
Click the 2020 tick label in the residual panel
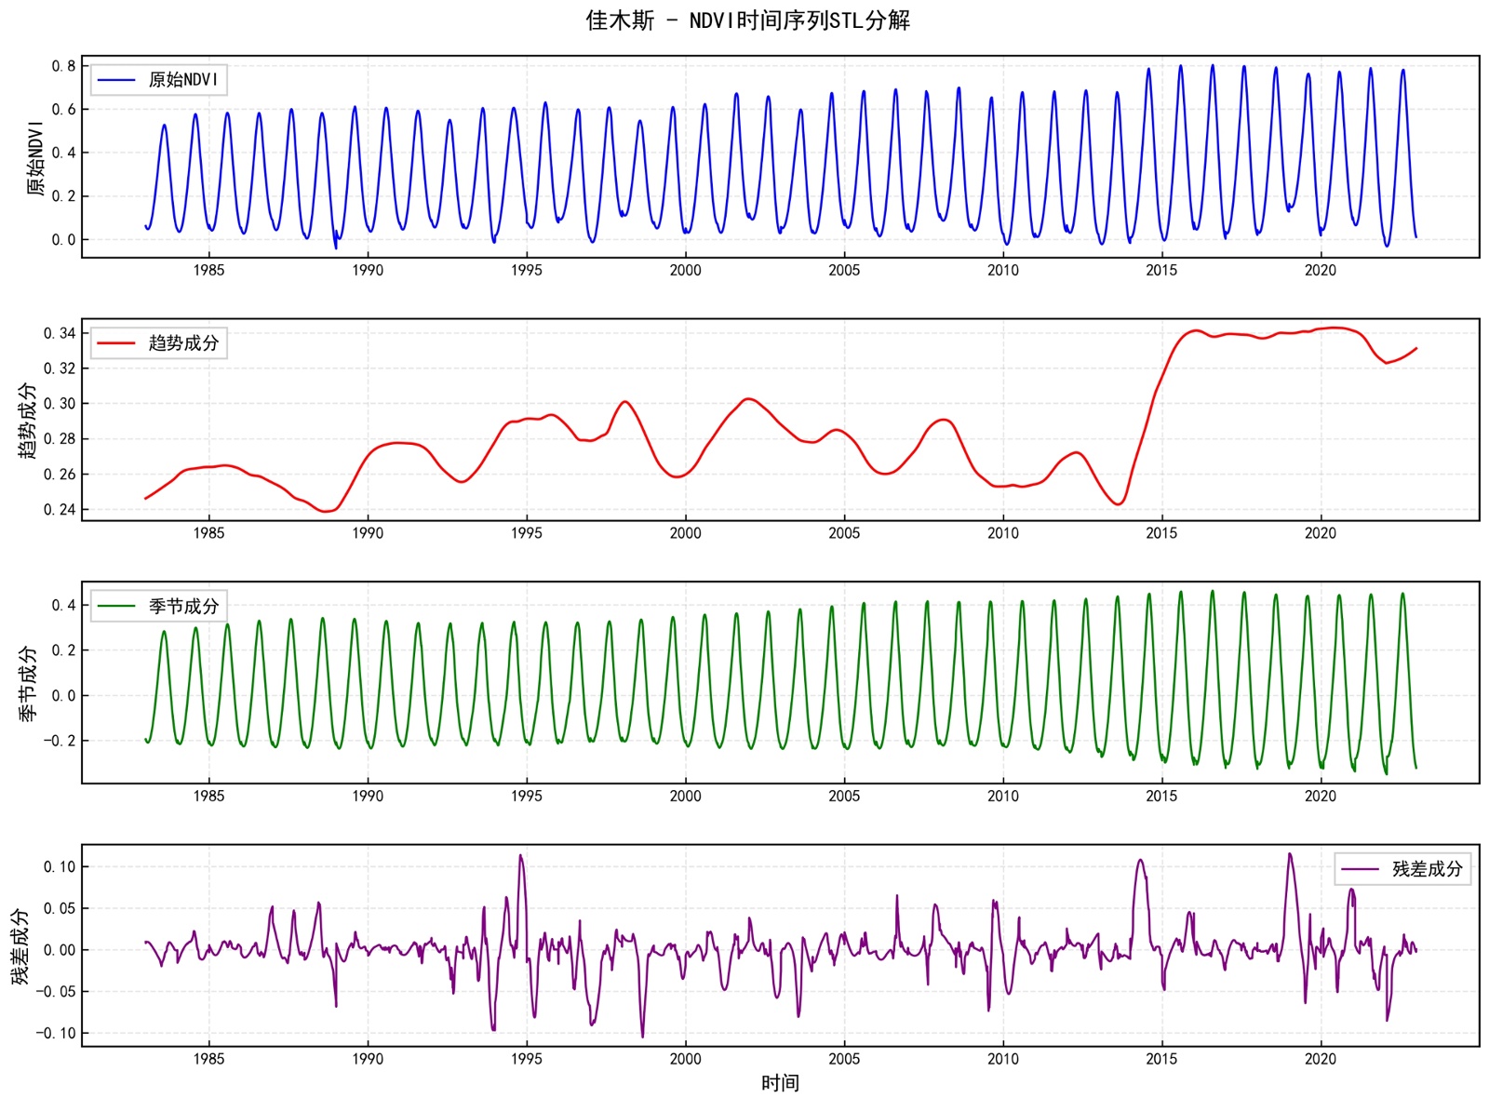click(x=1320, y=1059)
